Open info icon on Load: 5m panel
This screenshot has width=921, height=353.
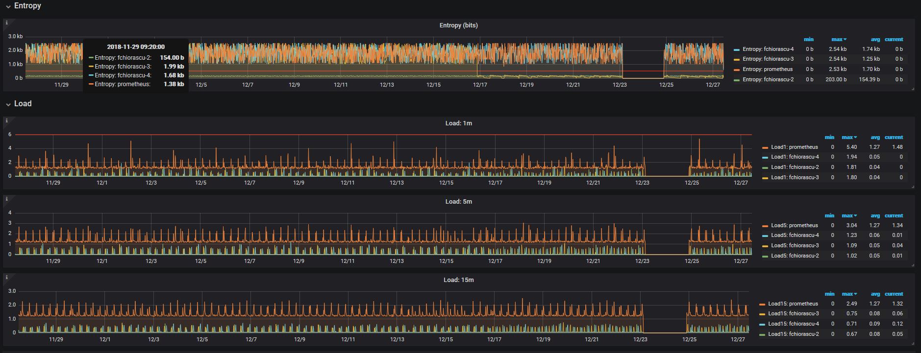(7, 199)
